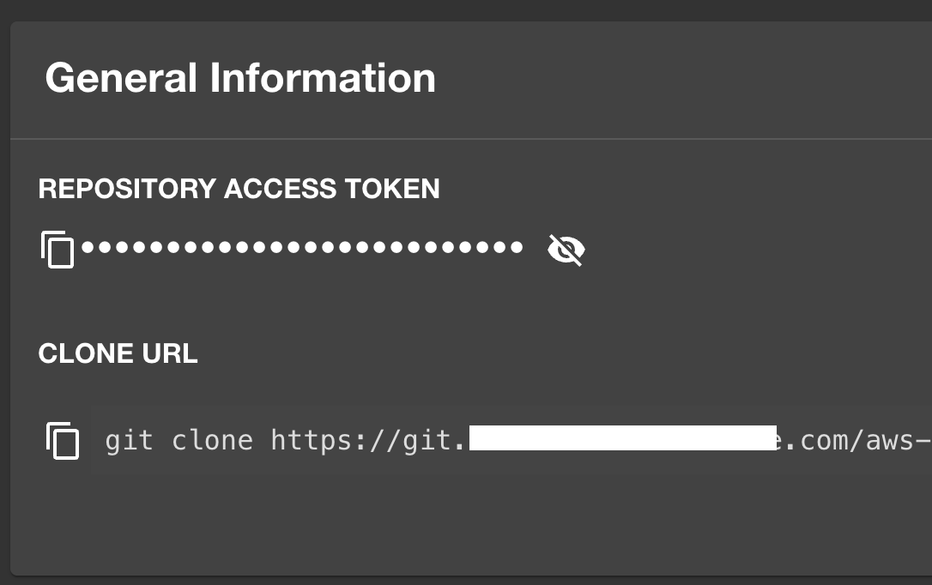The width and height of the screenshot is (932, 585).
Task: Select the clipboard icon under REPOSITORY ACCESS TOKEN
Action: coord(57,250)
